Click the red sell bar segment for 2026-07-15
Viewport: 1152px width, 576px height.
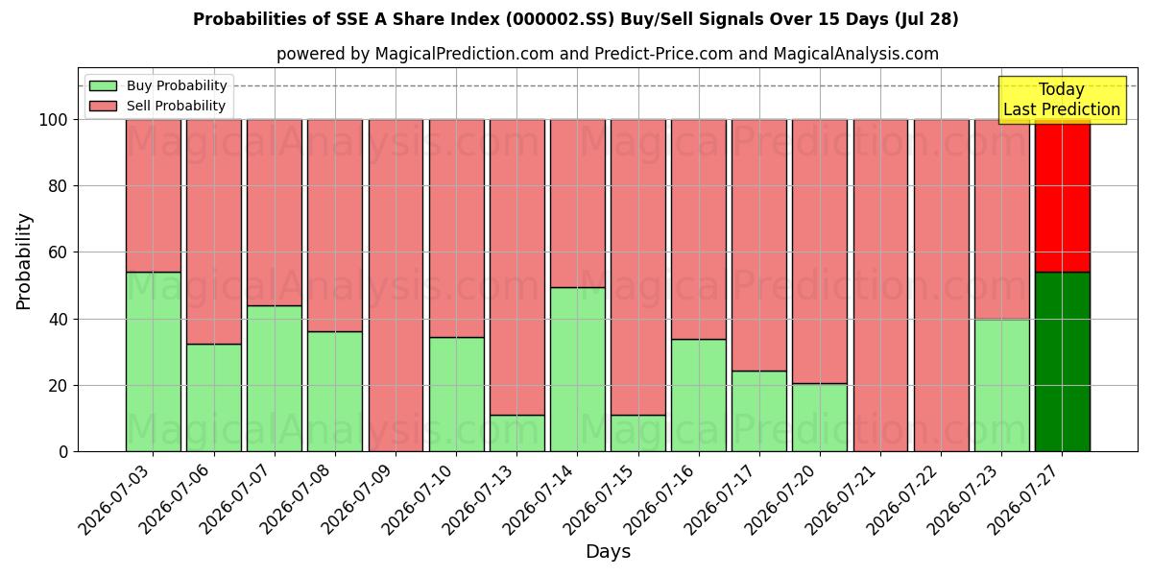[638, 267]
